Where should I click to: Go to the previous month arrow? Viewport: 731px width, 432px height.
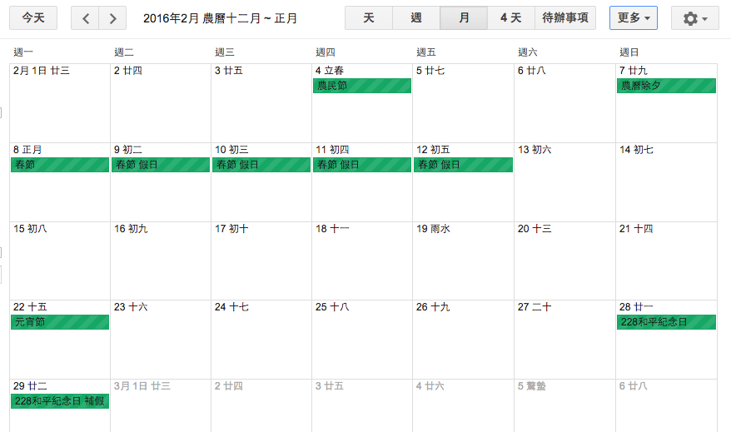[85, 18]
